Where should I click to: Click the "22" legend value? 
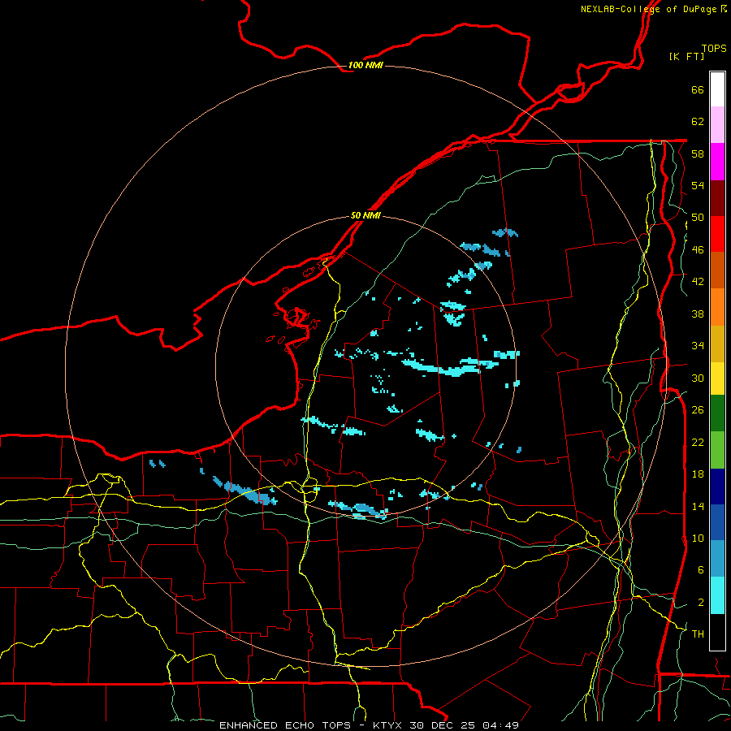click(698, 442)
